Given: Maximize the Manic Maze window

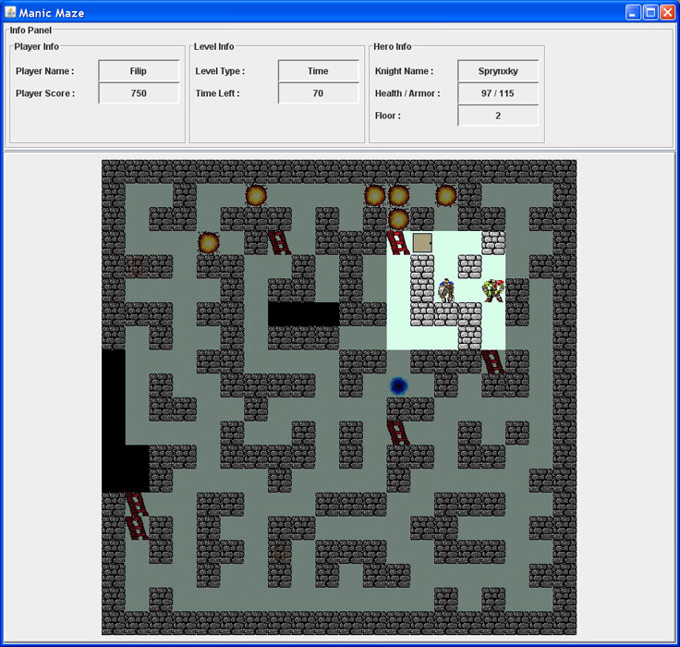Looking at the screenshot, I should pyautogui.click(x=650, y=12).
